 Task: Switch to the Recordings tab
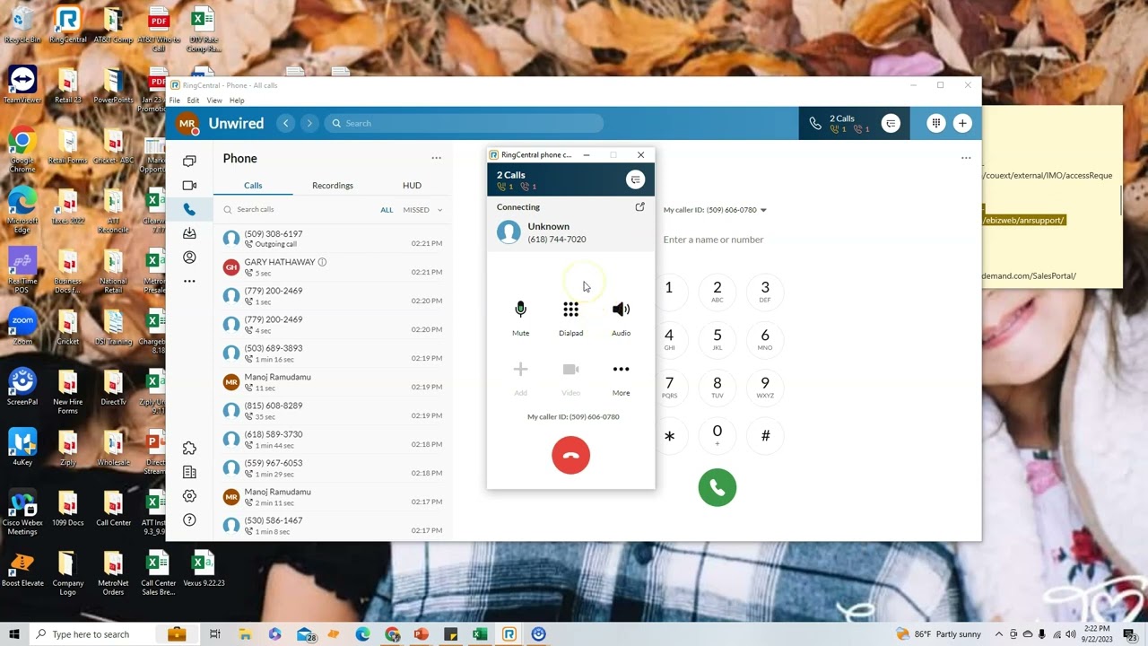click(x=333, y=185)
